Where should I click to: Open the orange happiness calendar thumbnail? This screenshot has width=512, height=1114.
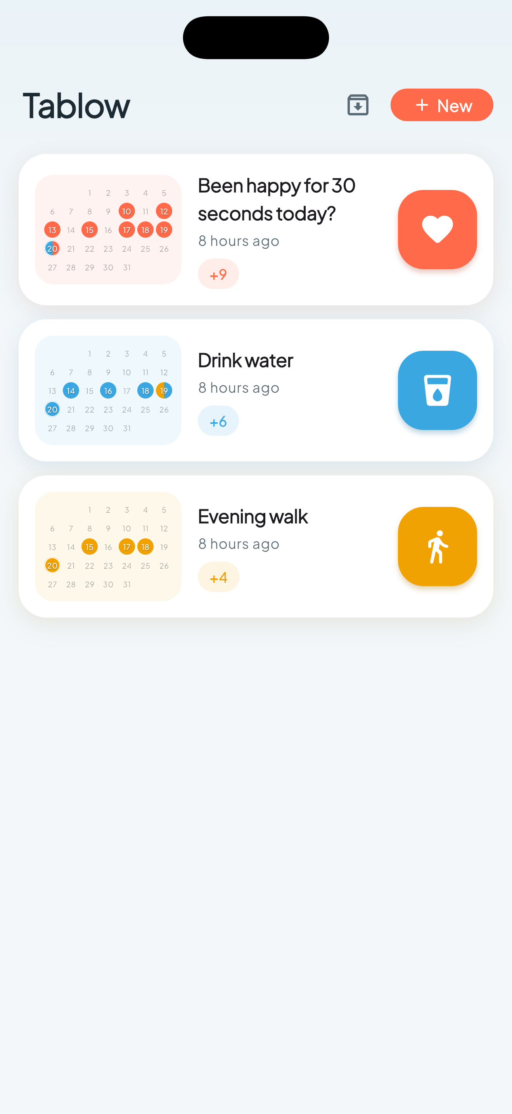pos(108,230)
